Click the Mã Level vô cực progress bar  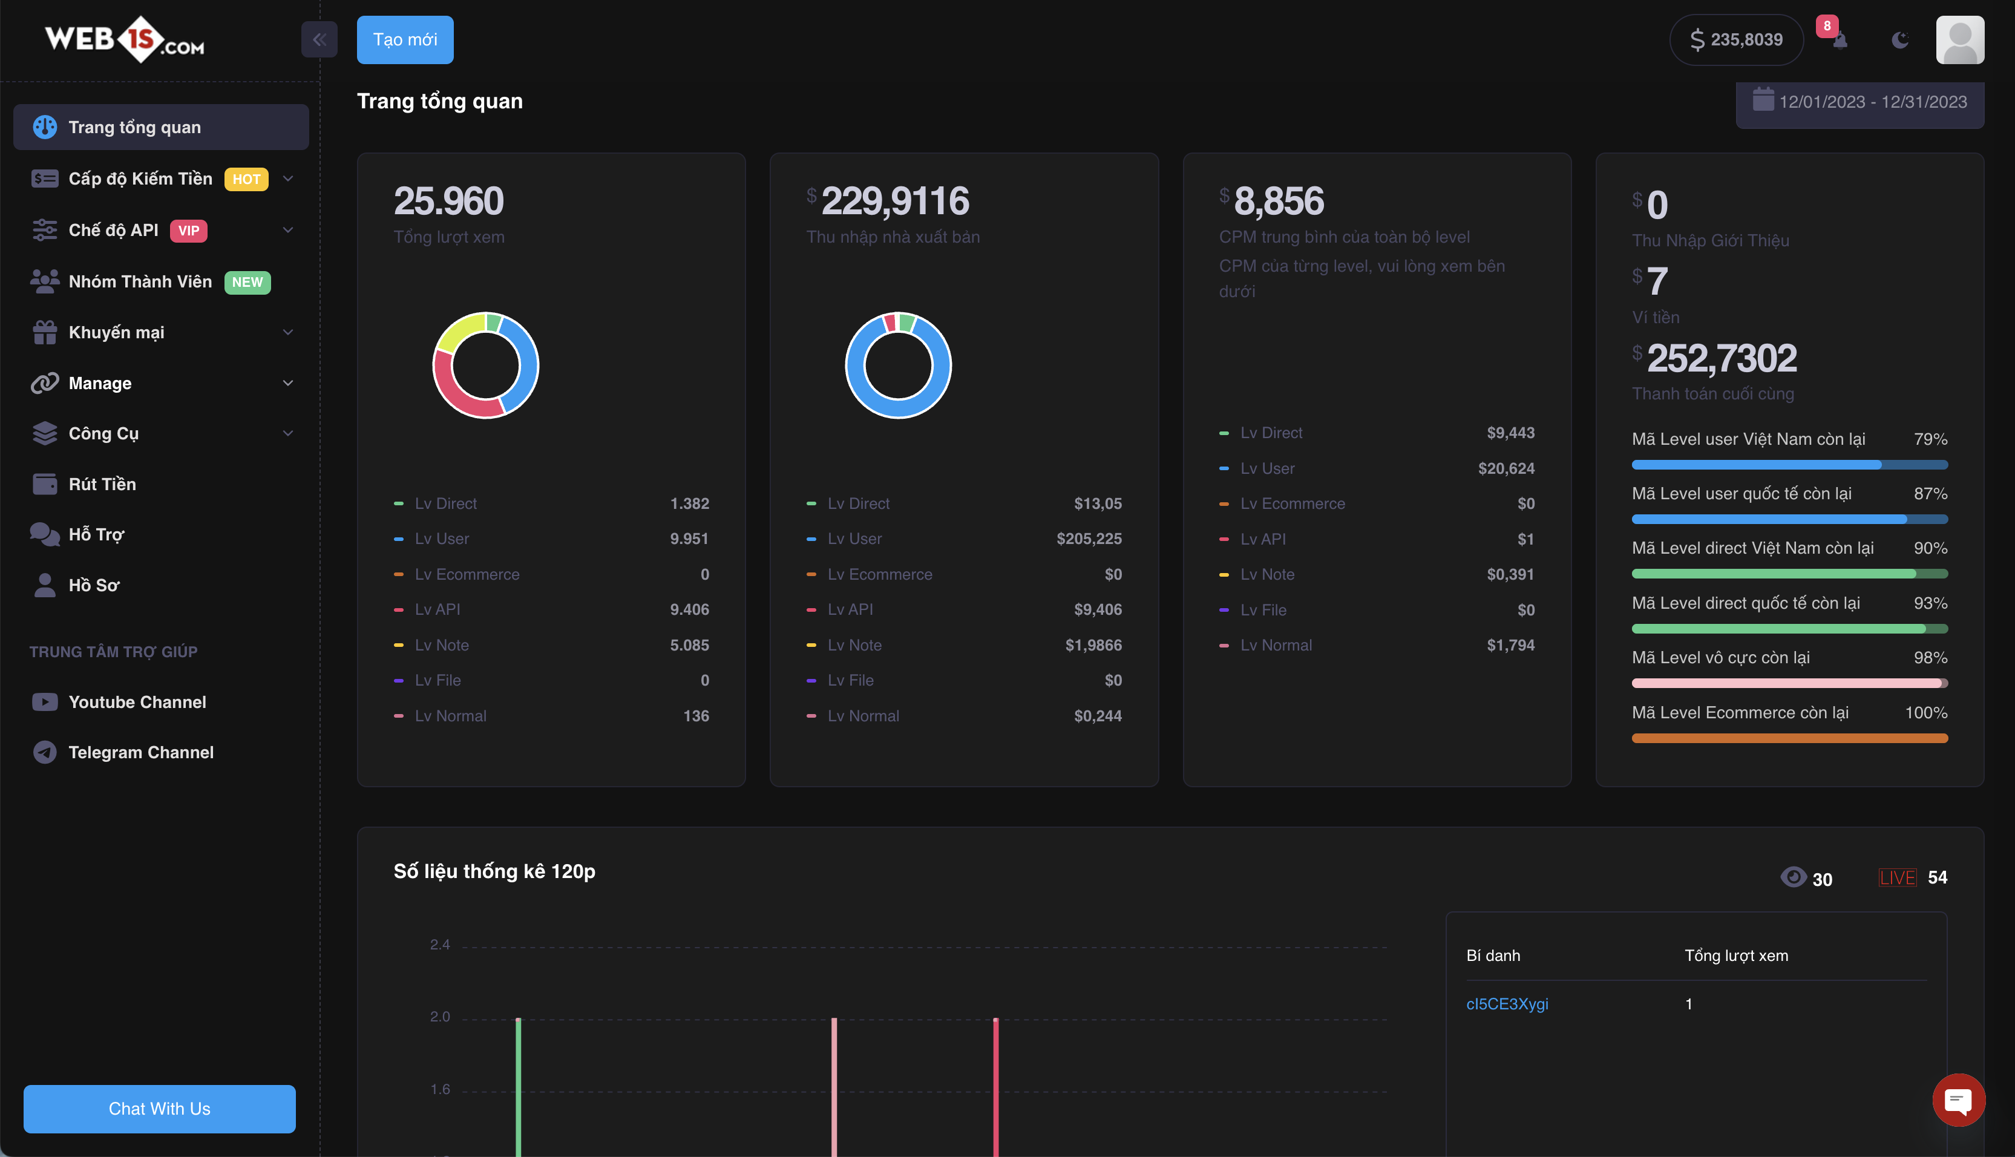tap(1789, 683)
